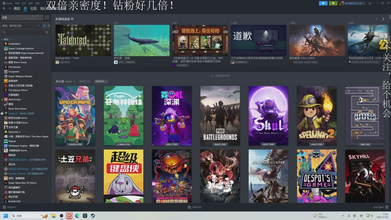Open the green bell notifications button
The width and height of the screenshot is (391, 220).
point(333,3)
